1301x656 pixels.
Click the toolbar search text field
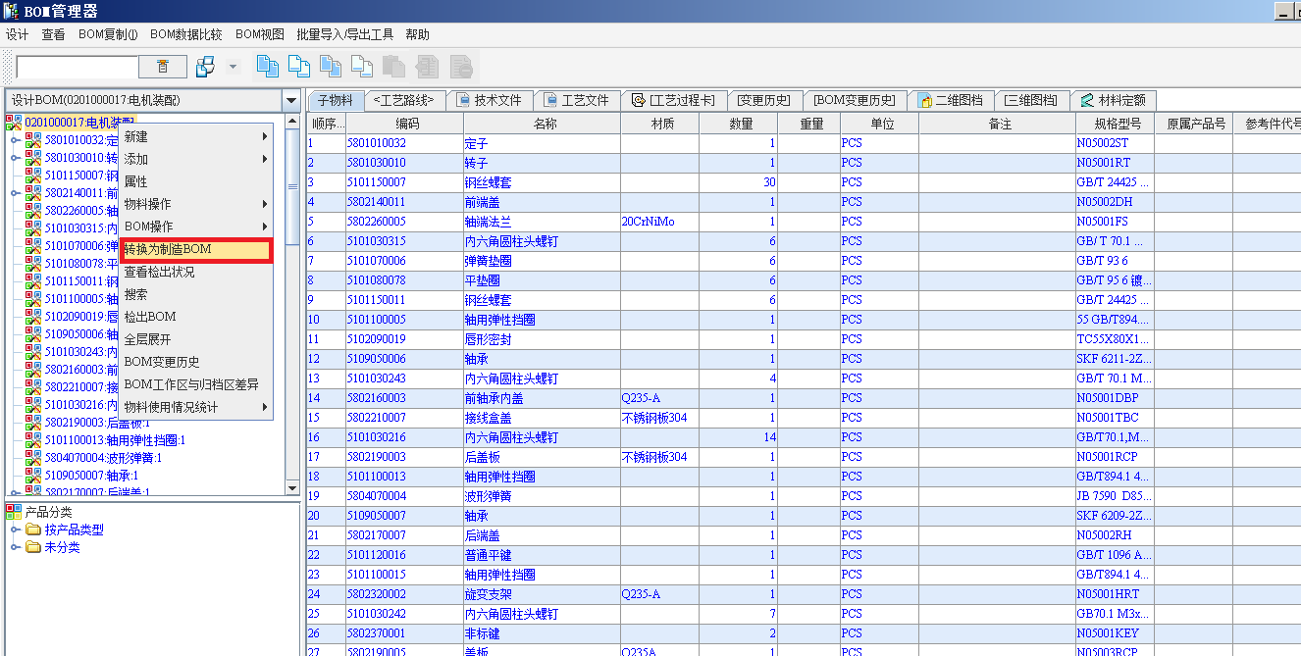tap(77, 67)
